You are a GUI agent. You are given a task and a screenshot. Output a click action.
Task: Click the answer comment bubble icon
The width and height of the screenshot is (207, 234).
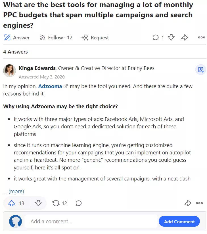[x=79, y=203]
